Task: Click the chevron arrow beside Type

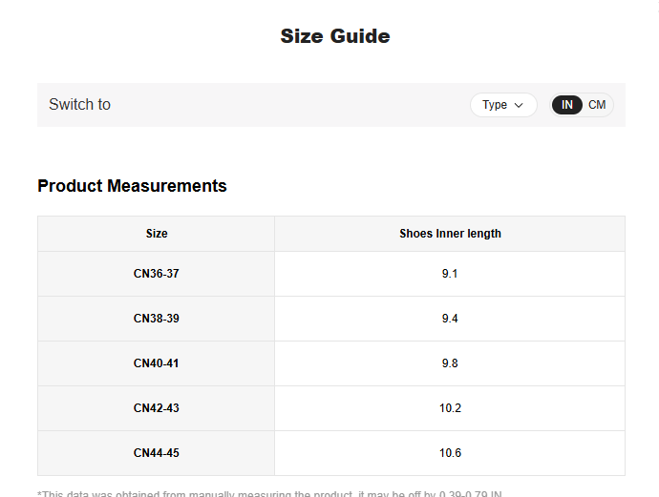Action: point(519,105)
